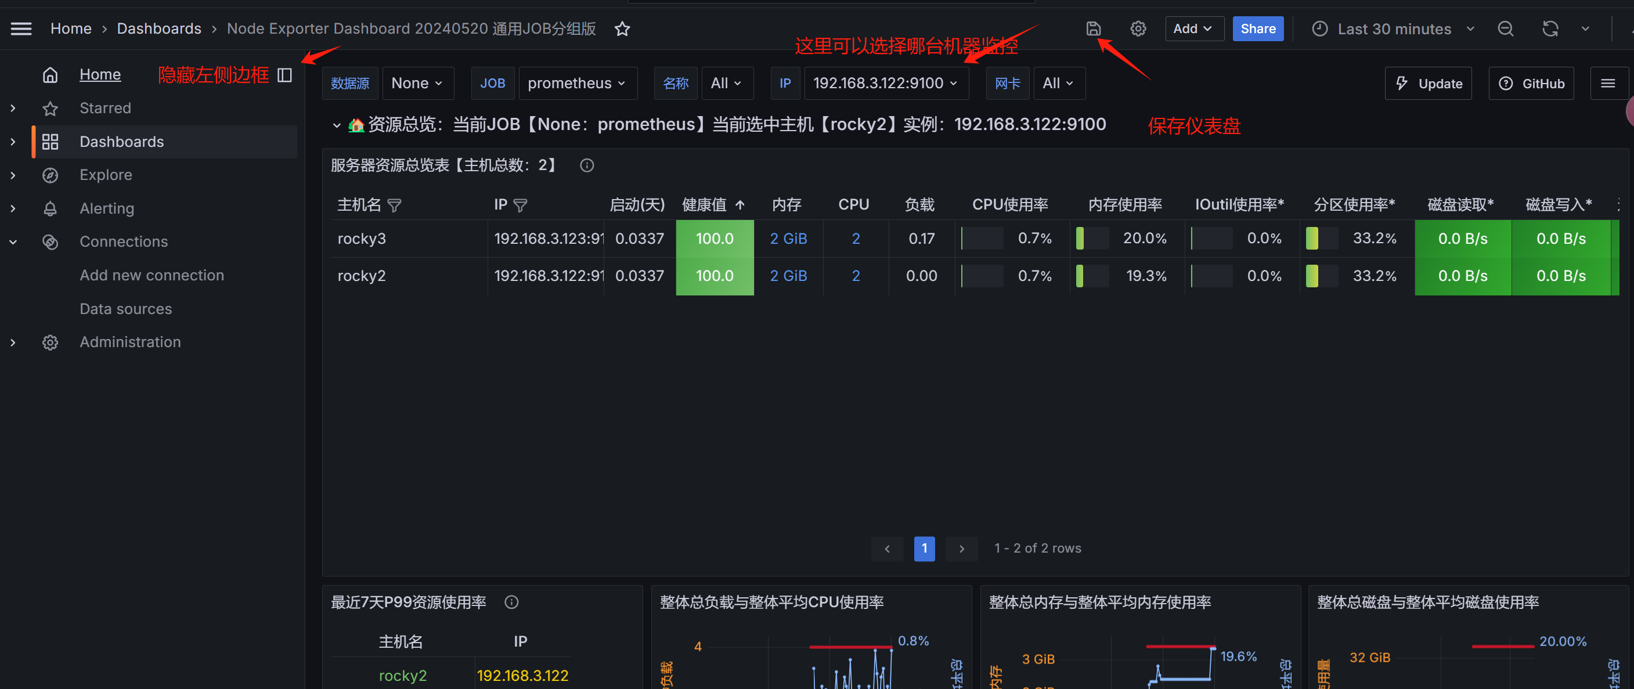Viewport: 1634px width, 689px height.
Task: Open dashboard settings gear icon
Action: point(1138,28)
